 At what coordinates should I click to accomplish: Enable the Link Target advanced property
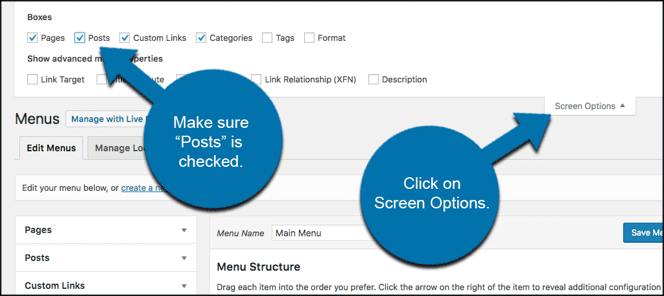click(32, 79)
